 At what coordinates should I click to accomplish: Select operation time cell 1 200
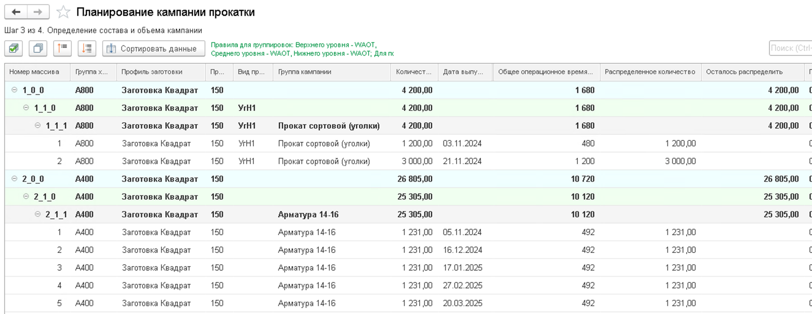(x=584, y=161)
